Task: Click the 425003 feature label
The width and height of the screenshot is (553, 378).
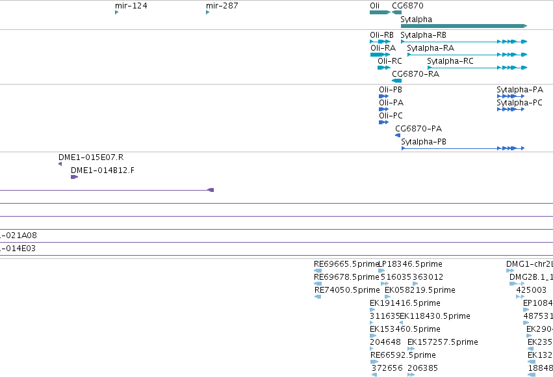Action: tap(531, 290)
